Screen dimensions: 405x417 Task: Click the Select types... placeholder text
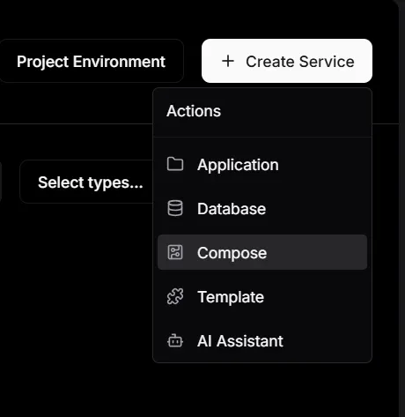click(91, 182)
